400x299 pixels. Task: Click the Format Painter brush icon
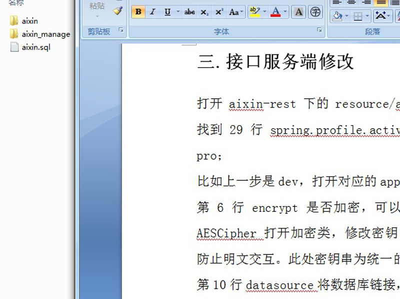click(117, 10)
